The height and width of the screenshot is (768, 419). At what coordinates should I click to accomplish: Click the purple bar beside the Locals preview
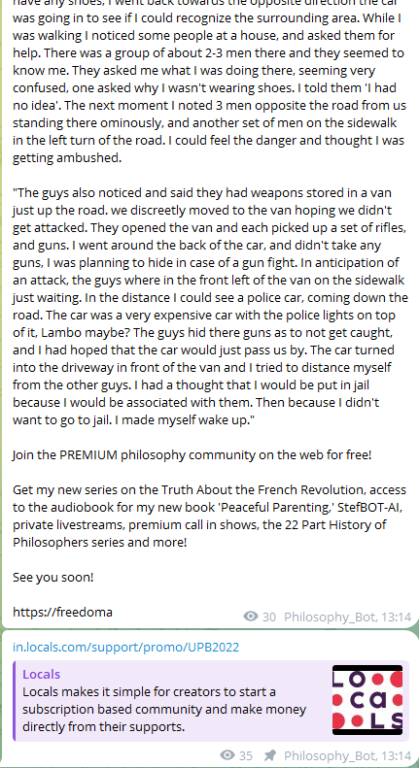pyautogui.click(x=15, y=701)
